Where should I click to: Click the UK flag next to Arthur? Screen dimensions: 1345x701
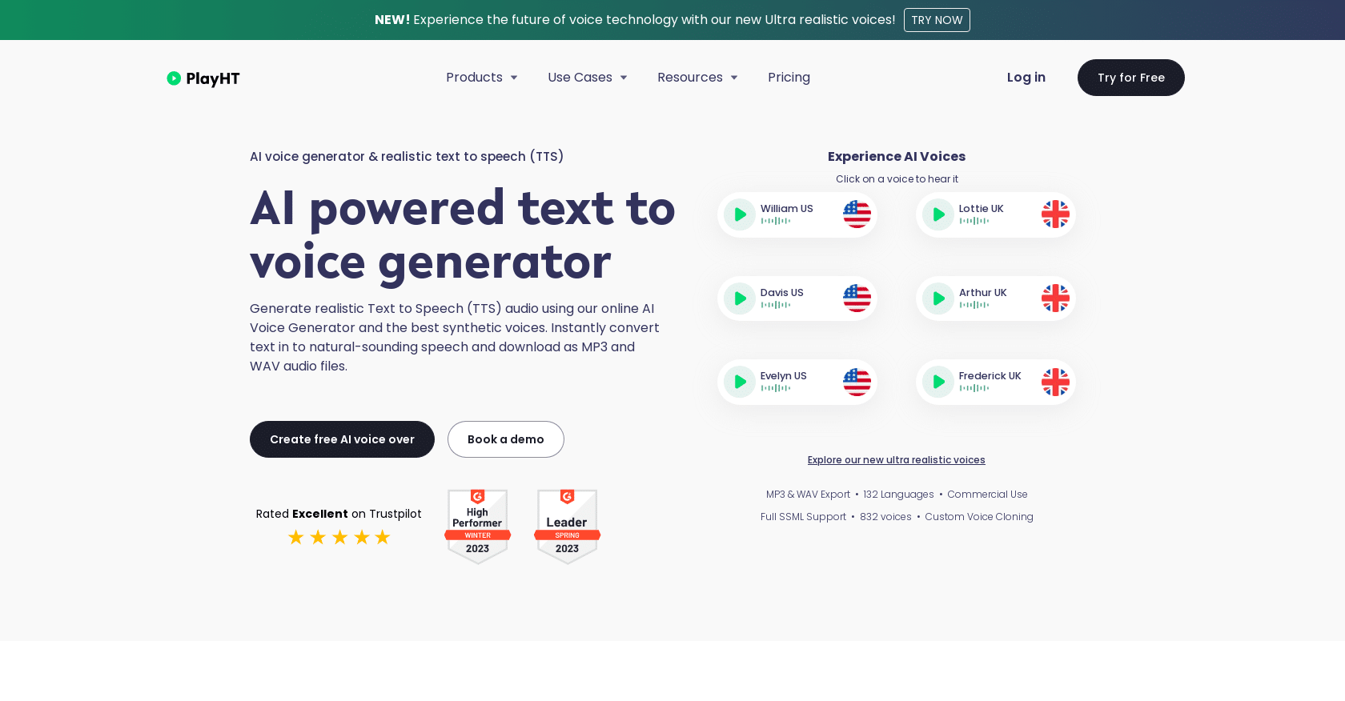point(1055,298)
